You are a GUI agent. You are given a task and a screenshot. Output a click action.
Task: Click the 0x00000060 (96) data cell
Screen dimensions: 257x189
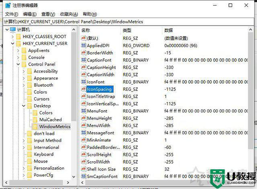(x=181, y=45)
